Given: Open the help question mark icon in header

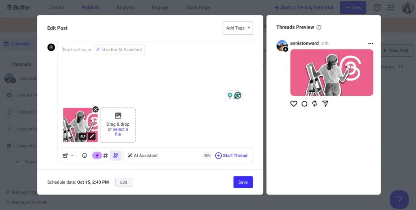Looking at the screenshot, I should click(377, 7).
